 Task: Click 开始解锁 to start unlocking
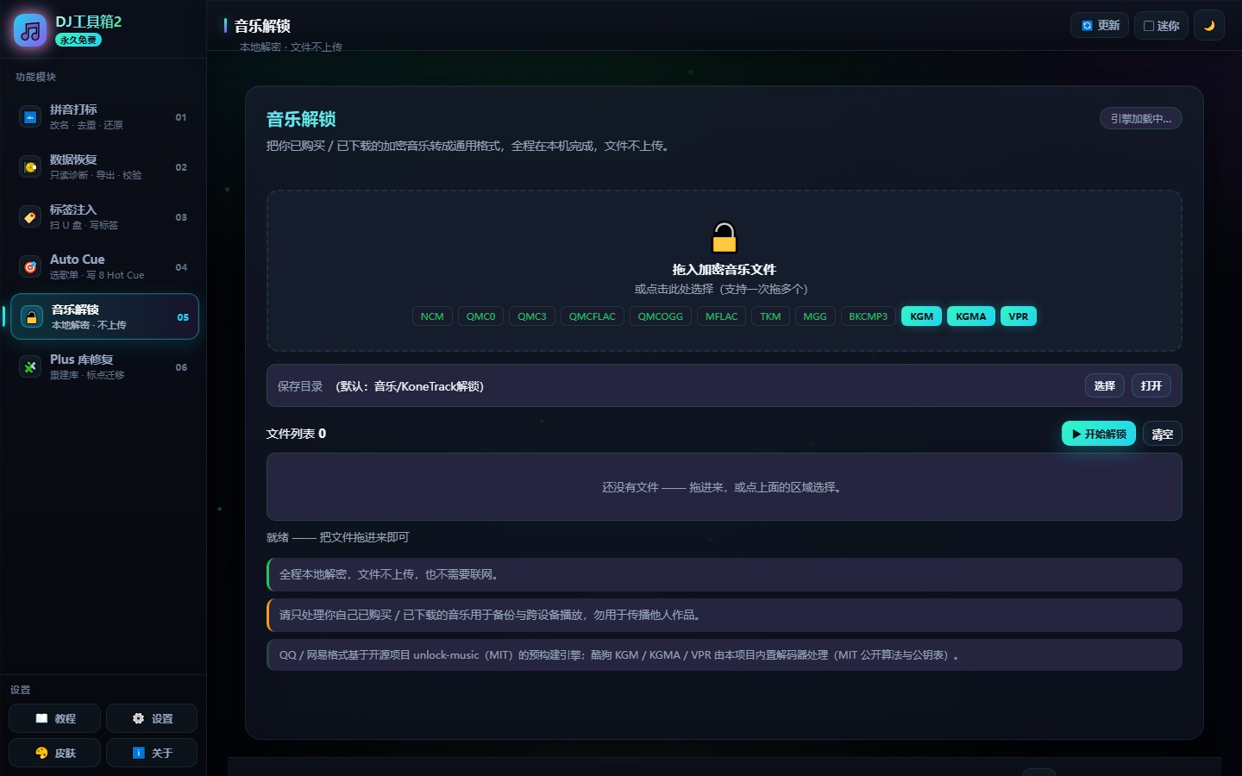pos(1099,434)
